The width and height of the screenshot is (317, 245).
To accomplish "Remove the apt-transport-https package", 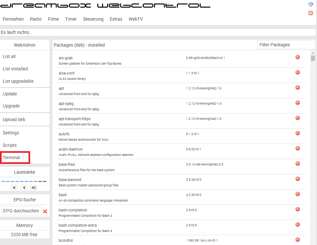I will tap(298, 118).
